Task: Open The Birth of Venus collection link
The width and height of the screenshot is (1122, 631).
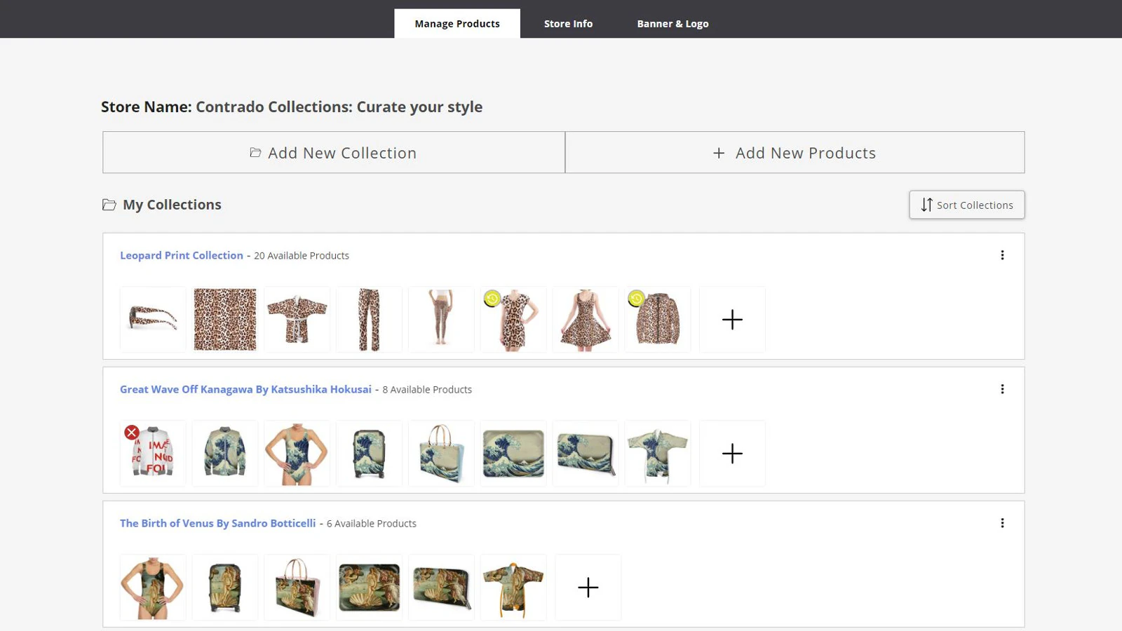Action: pos(218,523)
